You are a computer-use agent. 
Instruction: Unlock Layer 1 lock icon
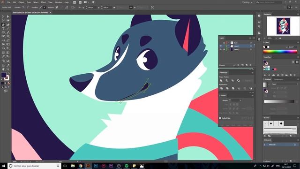point(224,49)
